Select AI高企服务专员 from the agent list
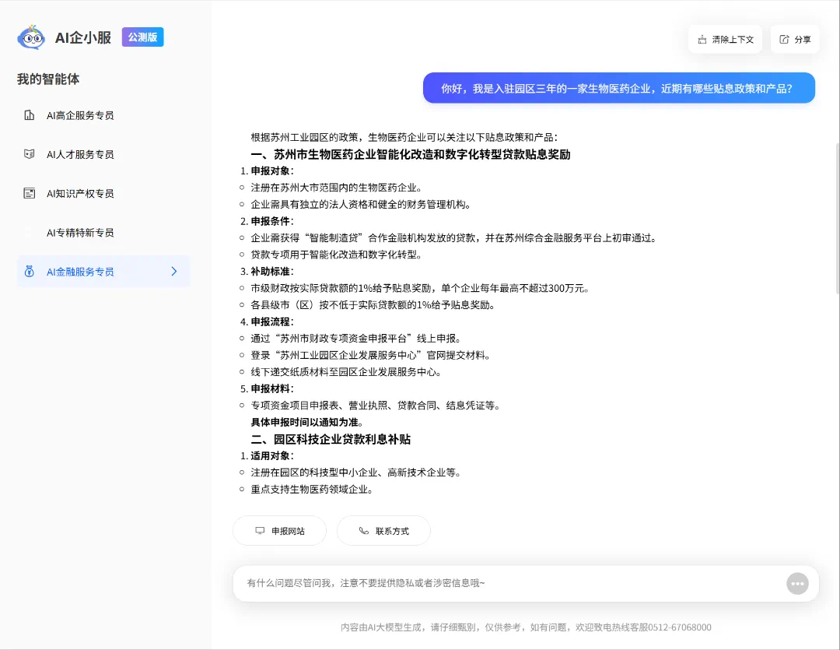 [x=80, y=115]
